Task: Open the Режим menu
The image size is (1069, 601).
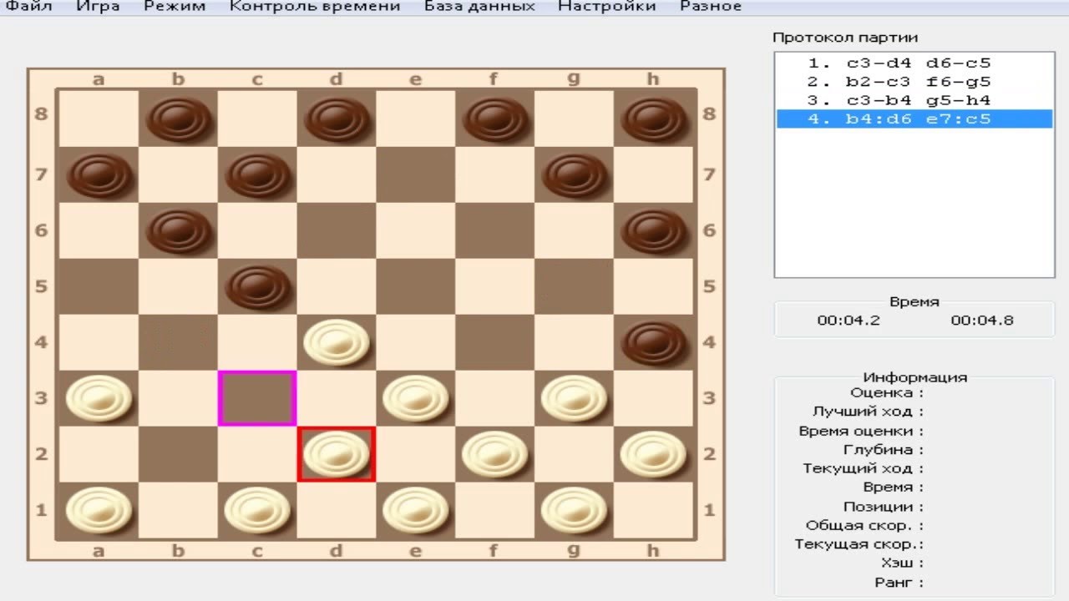Action: [x=174, y=7]
